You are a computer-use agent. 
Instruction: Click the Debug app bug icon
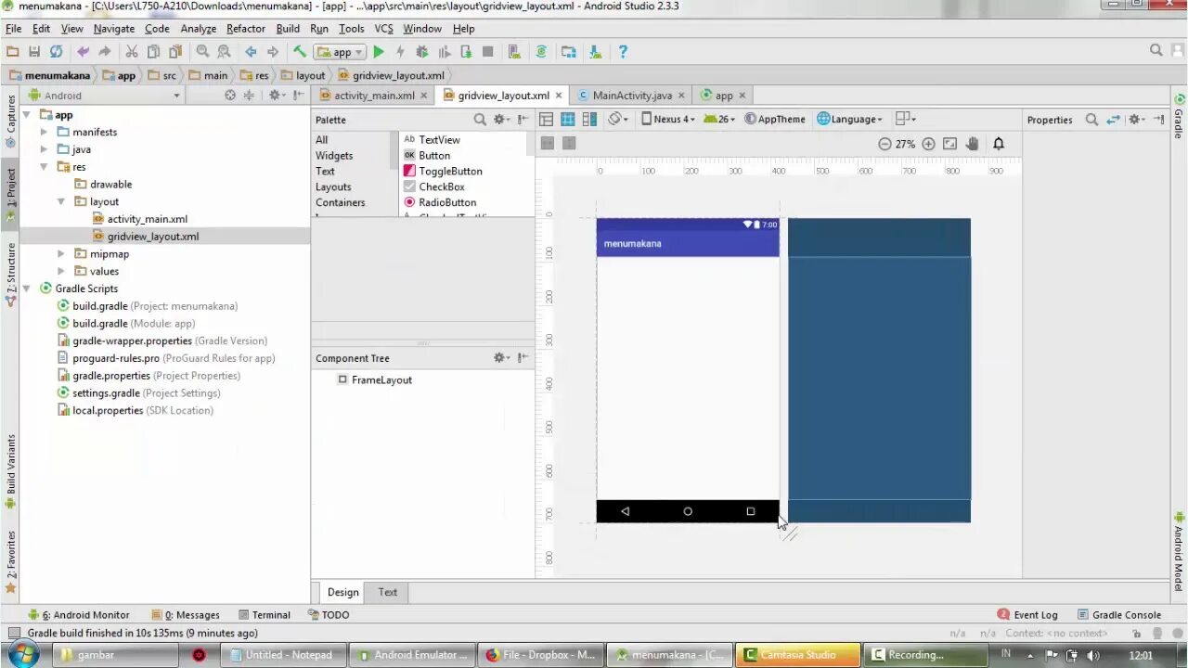click(x=422, y=52)
